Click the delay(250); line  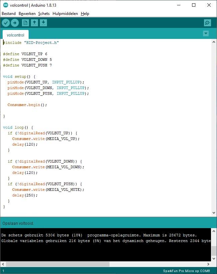pyautogui.click(x=25, y=195)
